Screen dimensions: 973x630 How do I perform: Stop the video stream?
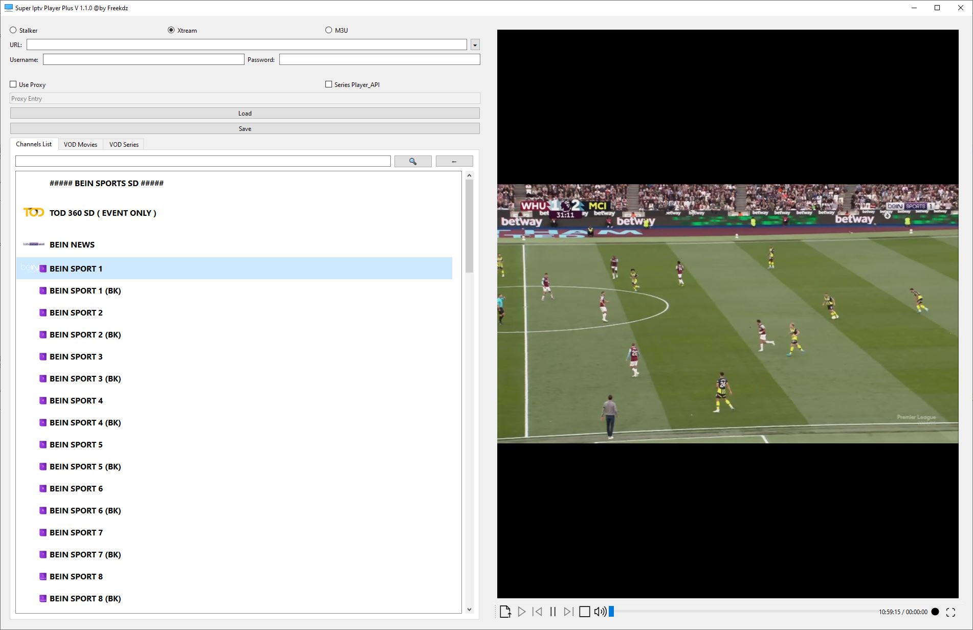pyautogui.click(x=585, y=612)
